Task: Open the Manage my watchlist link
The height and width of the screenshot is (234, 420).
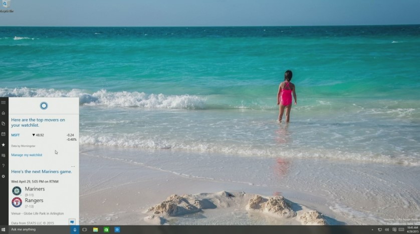Action: click(x=27, y=155)
